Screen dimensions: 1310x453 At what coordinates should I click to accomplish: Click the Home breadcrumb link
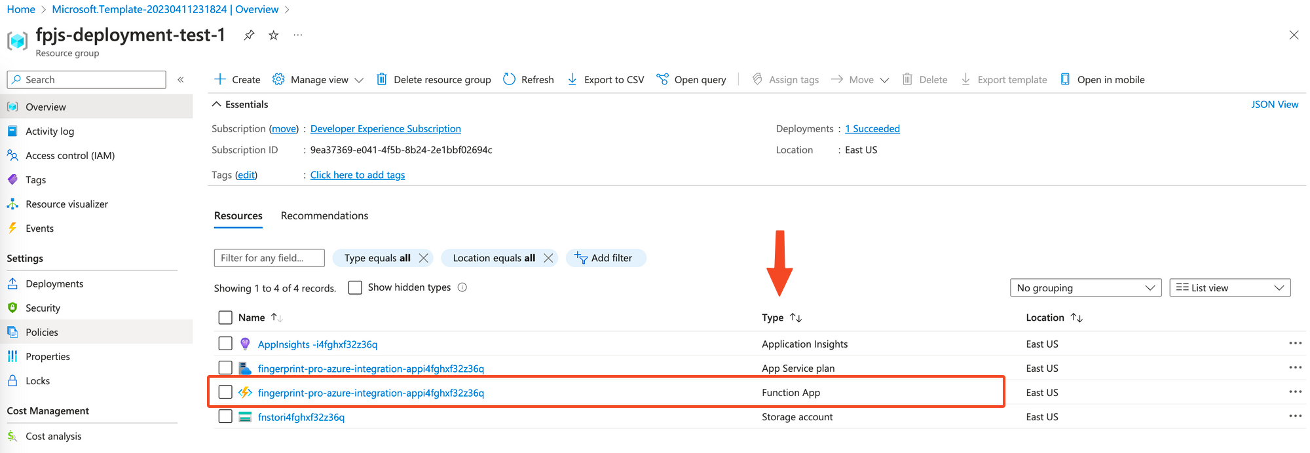(21, 9)
